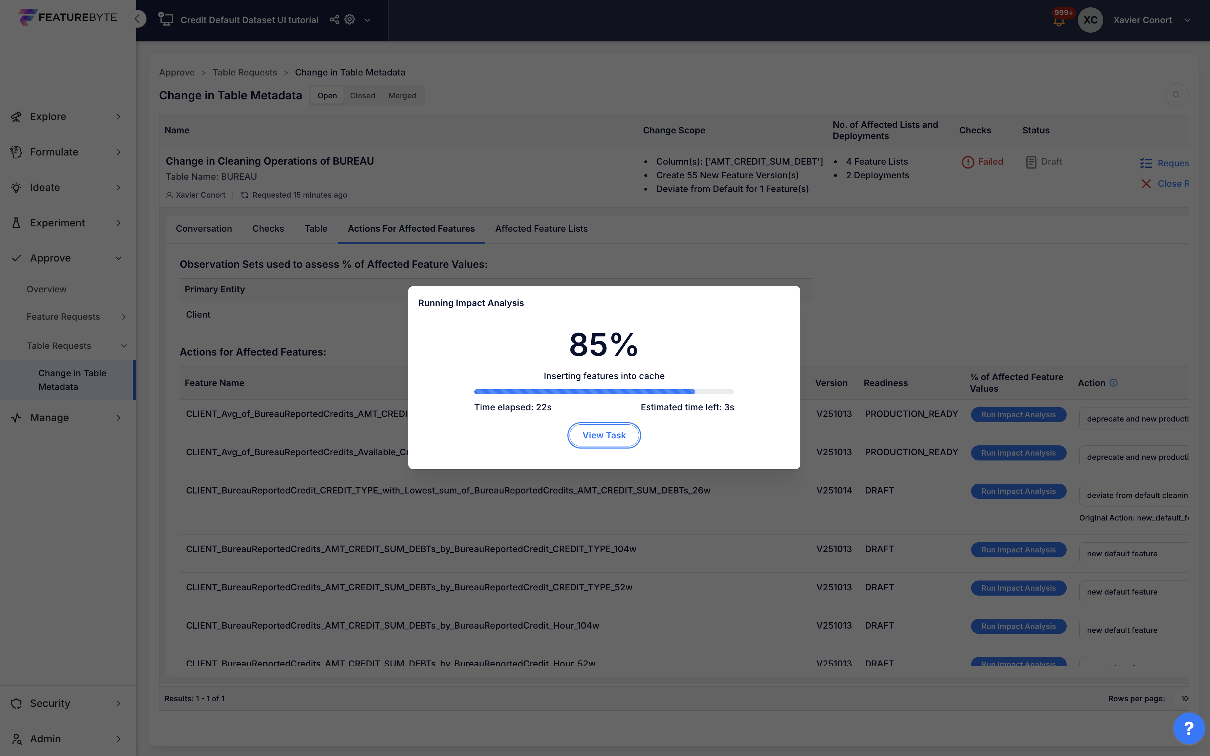Switch to the Affected Feature Lists tab
The height and width of the screenshot is (756, 1210).
coord(541,228)
